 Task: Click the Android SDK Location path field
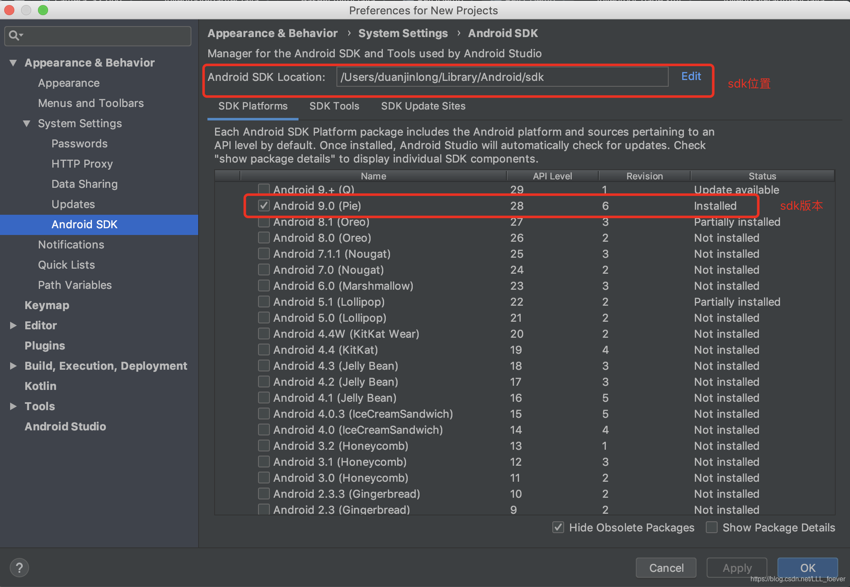[x=502, y=77]
